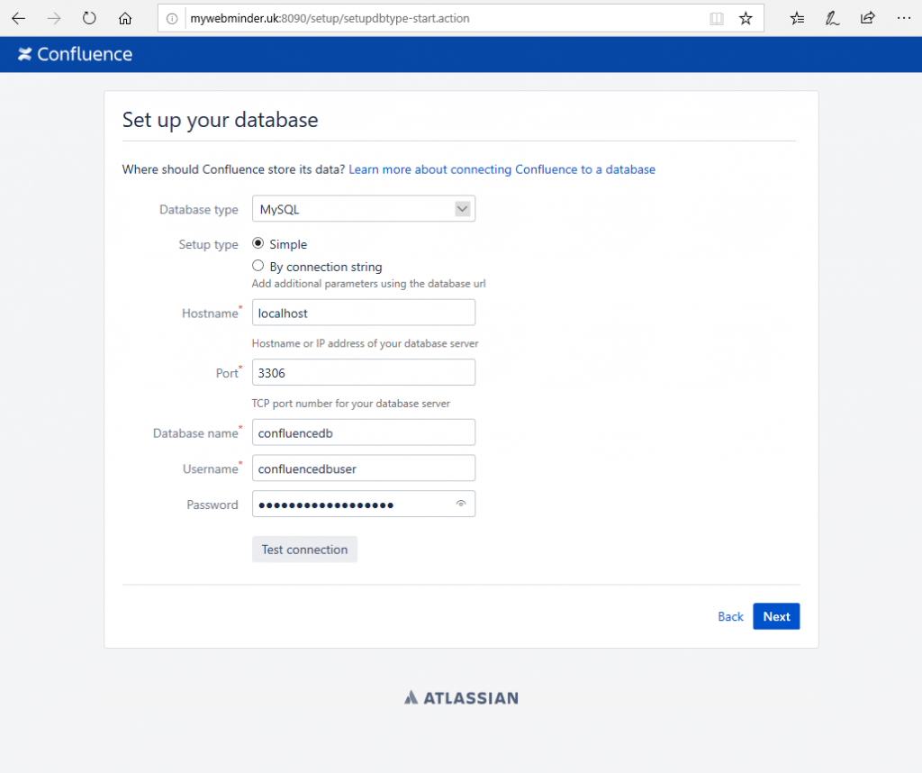Open Learn more about connecting Confluence link
The width and height of the screenshot is (922, 773).
point(502,169)
